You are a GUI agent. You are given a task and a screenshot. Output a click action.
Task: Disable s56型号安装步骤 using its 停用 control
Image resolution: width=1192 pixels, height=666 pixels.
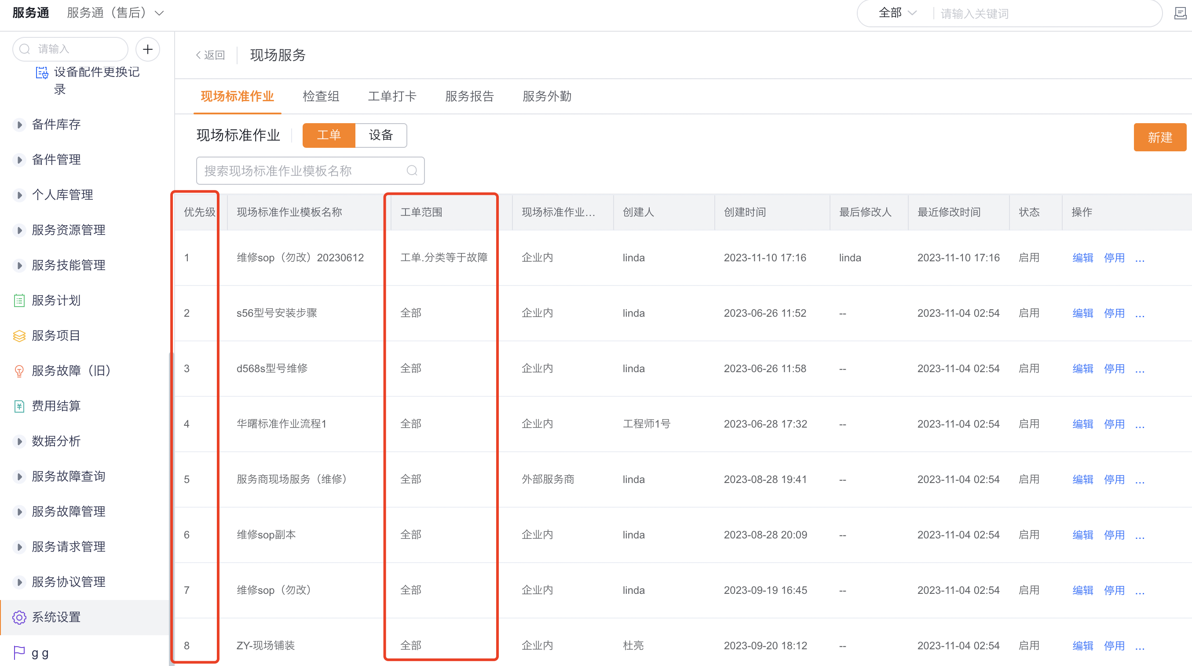[1114, 313]
